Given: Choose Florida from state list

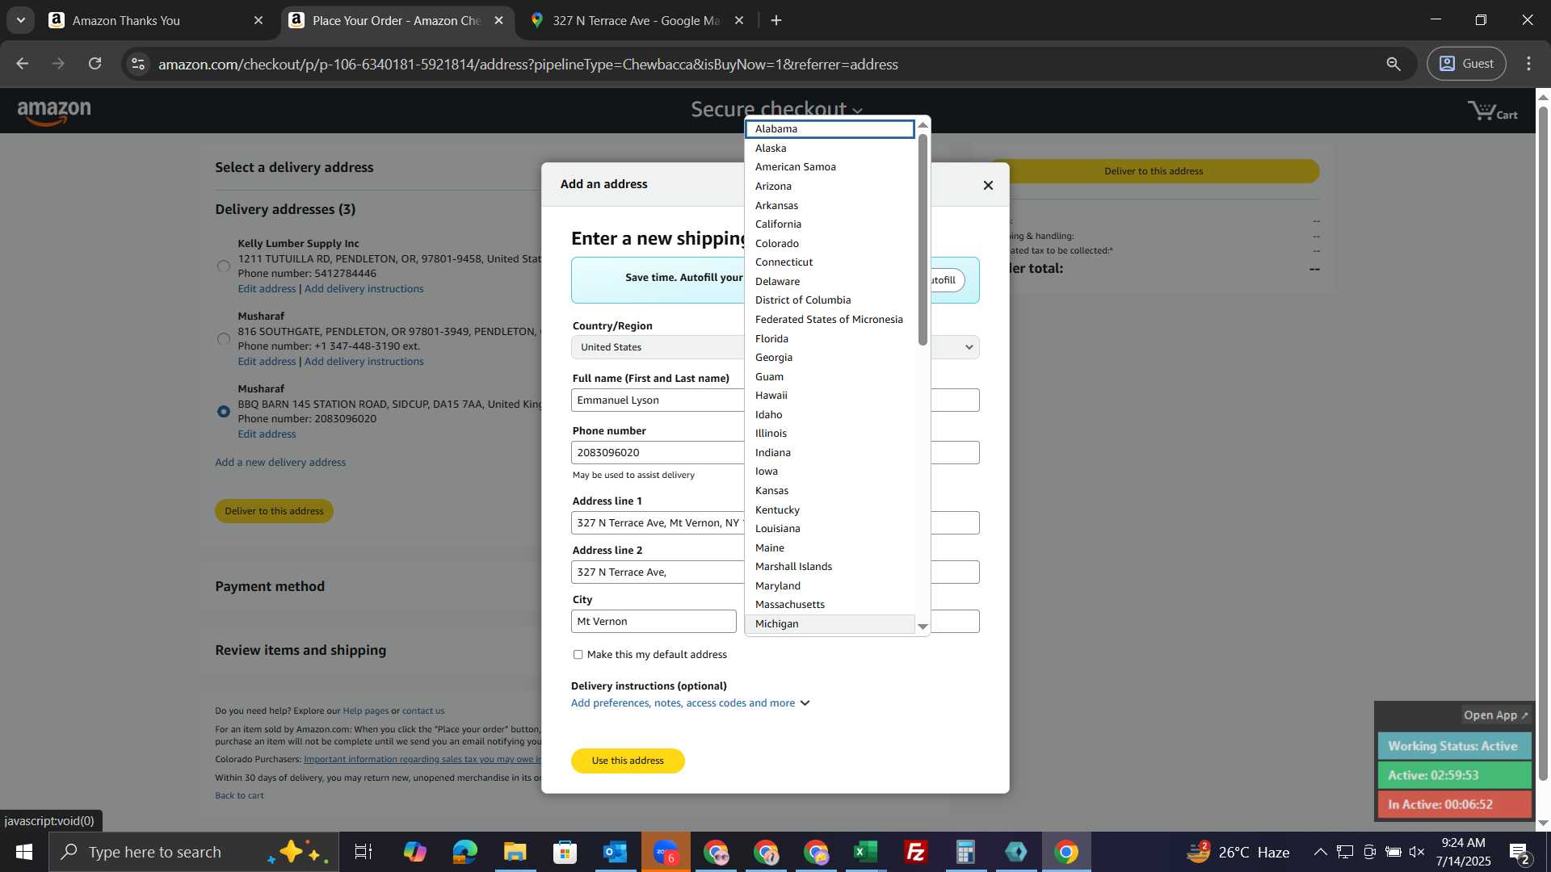Looking at the screenshot, I should click(830, 338).
